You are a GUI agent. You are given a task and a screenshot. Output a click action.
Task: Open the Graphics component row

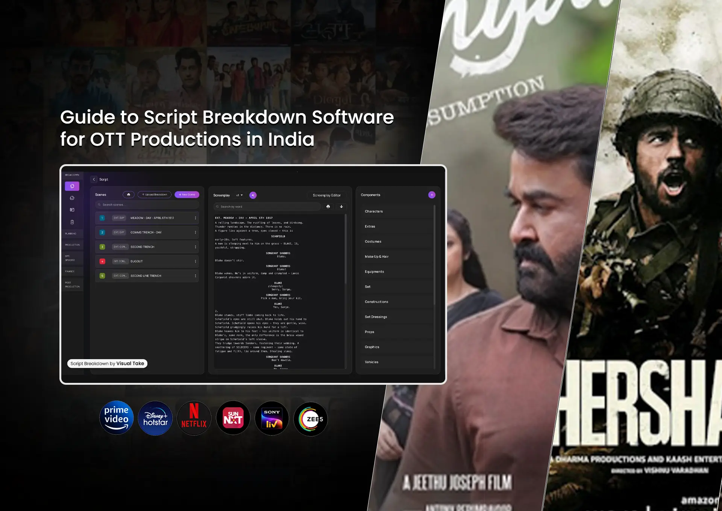[396, 347]
